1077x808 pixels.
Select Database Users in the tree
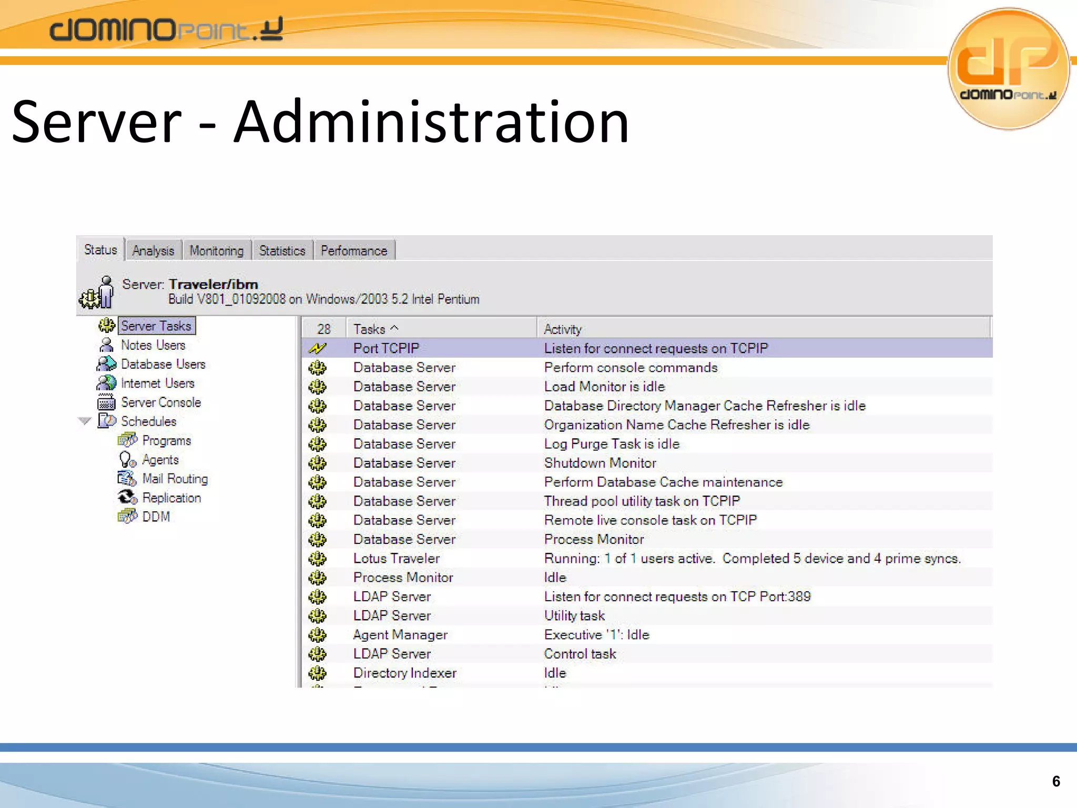(163, 364)
